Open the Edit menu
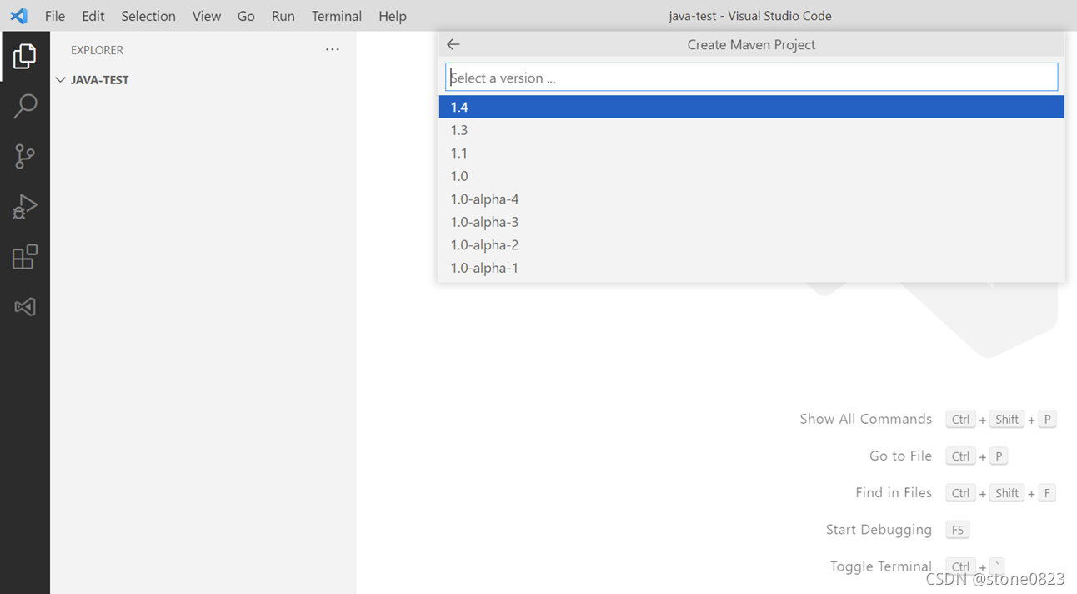 click(93, 16)
